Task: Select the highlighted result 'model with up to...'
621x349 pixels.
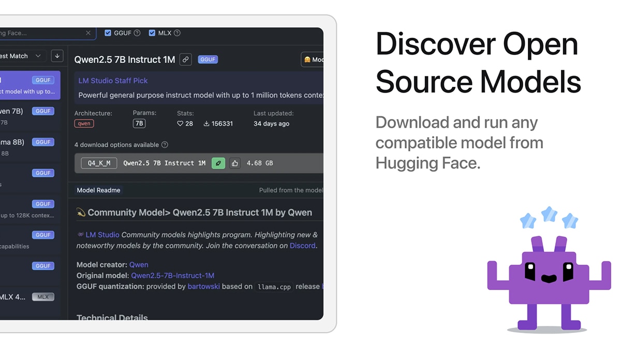Action: tap(30, 85)
